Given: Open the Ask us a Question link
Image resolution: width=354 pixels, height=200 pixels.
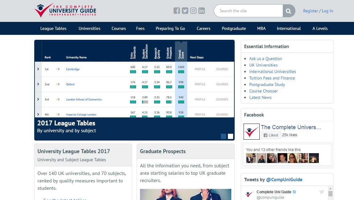Looking at the screenshot, I should click(265, 59).
